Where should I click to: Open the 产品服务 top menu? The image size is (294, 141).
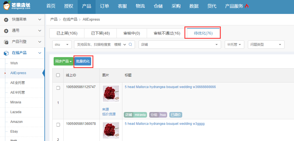pyautogui.click(x=234, y=6)
